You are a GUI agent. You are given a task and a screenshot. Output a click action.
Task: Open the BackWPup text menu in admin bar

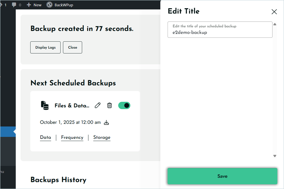(x=64, y=5)
